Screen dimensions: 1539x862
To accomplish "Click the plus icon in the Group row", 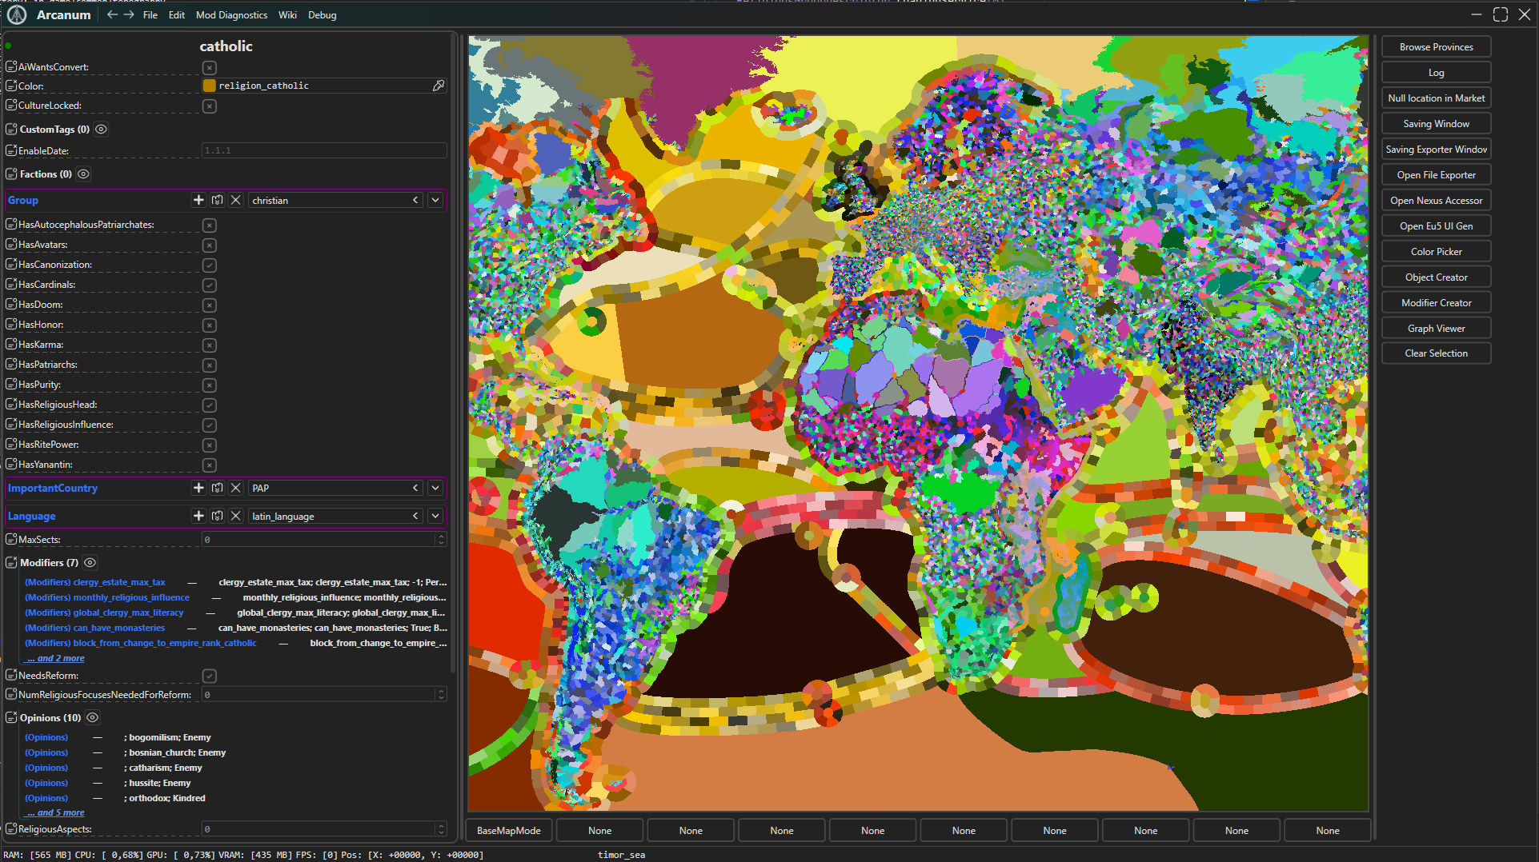I will (198, 200).
